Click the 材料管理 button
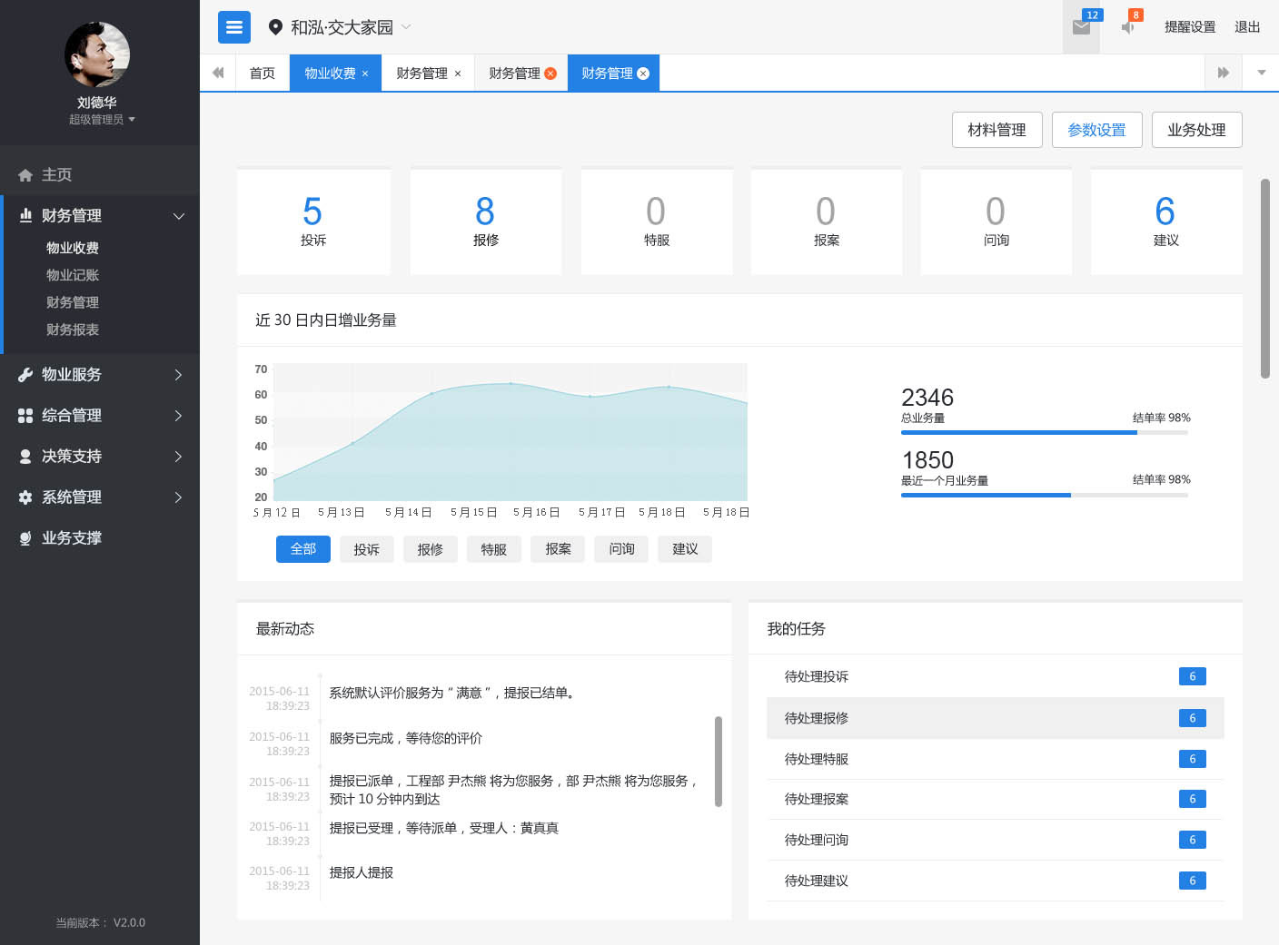1279x945 pixels. coord(997,130)
